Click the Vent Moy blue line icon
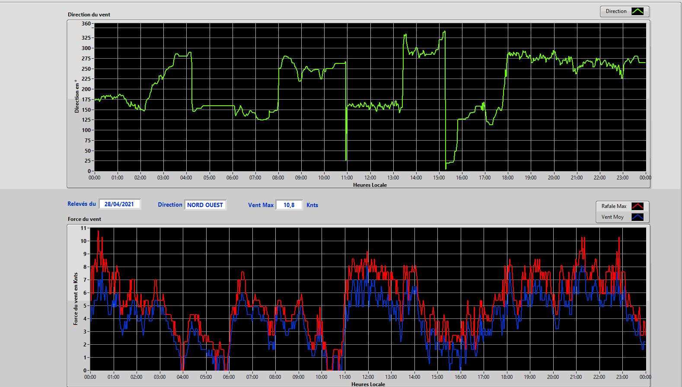 (x=637, y=217)
